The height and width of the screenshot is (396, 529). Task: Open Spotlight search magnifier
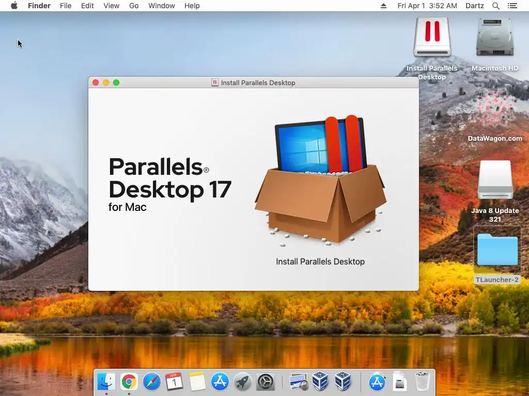(x=496, y=6)
